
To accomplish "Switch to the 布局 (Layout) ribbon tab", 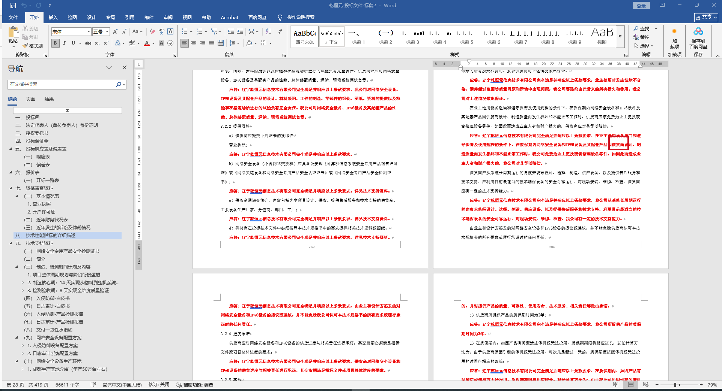I will click(x=111, y=18).
